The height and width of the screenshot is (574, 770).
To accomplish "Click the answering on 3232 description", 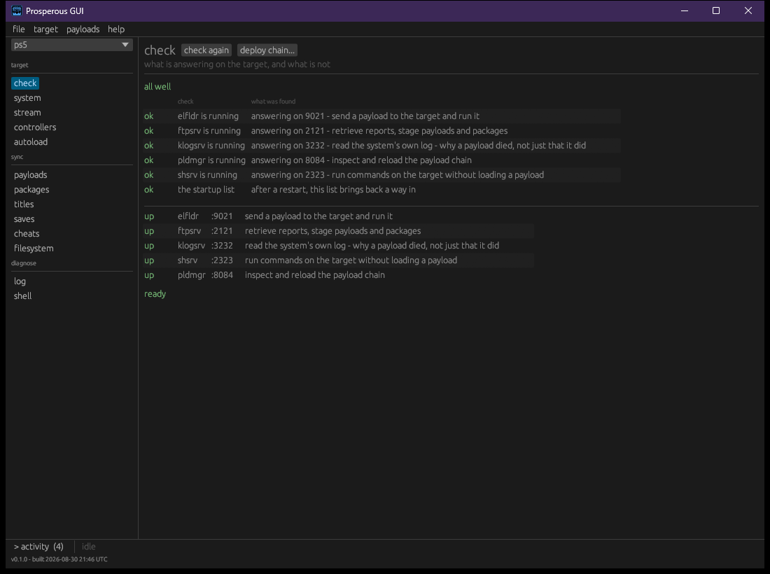I will (419, 146).
